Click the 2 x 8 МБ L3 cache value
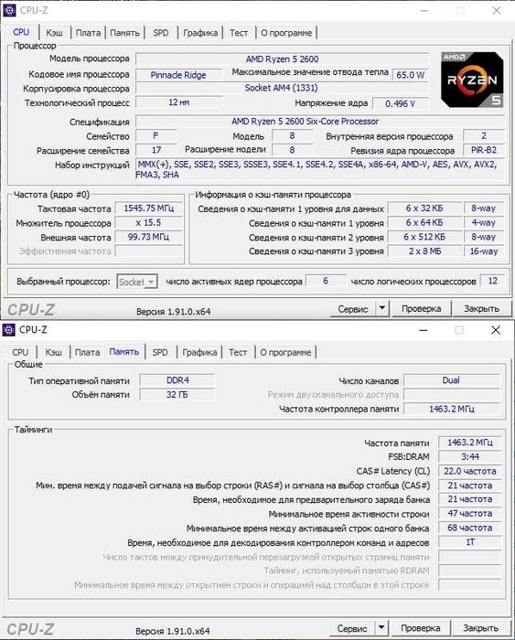 click(x=424, y=251)
